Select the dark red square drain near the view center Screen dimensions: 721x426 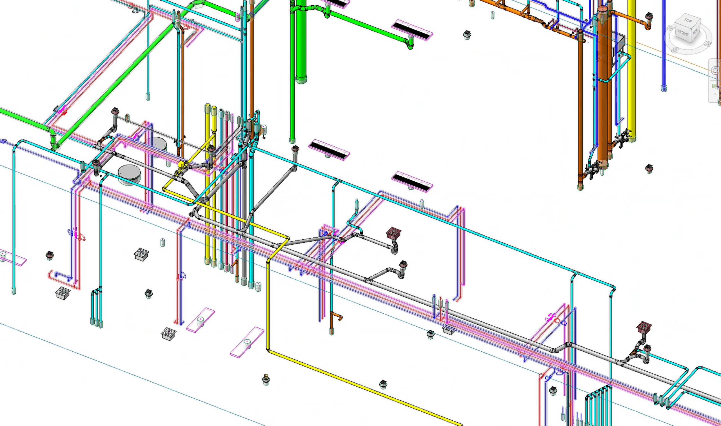pos(393,233)
